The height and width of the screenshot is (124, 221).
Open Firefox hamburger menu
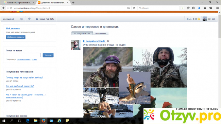coord(218,8)
